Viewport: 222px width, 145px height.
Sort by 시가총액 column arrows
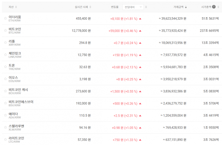tap(218, 7)
